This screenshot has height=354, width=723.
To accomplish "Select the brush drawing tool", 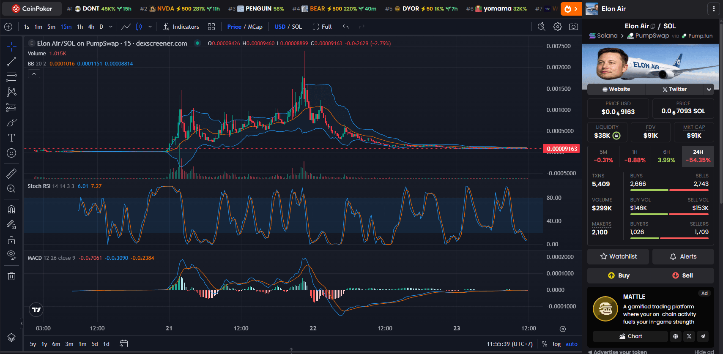I will pos(11,123).
